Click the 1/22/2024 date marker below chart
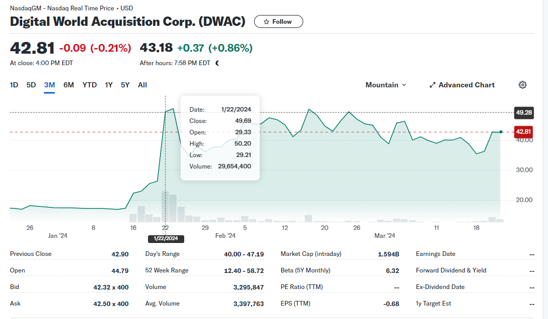The width and height of the screenshot is (548, 319). 166,238
